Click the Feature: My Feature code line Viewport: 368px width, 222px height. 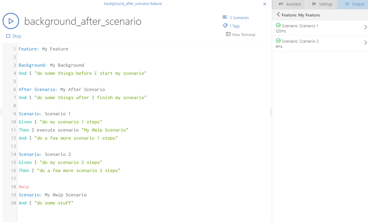point(43,49)
